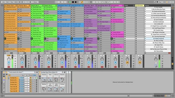The height and width of the screenshot is (98, 175).
Task: Unfold the Ac. Pianos- Sec 1 group track
Action: [16, 5]
